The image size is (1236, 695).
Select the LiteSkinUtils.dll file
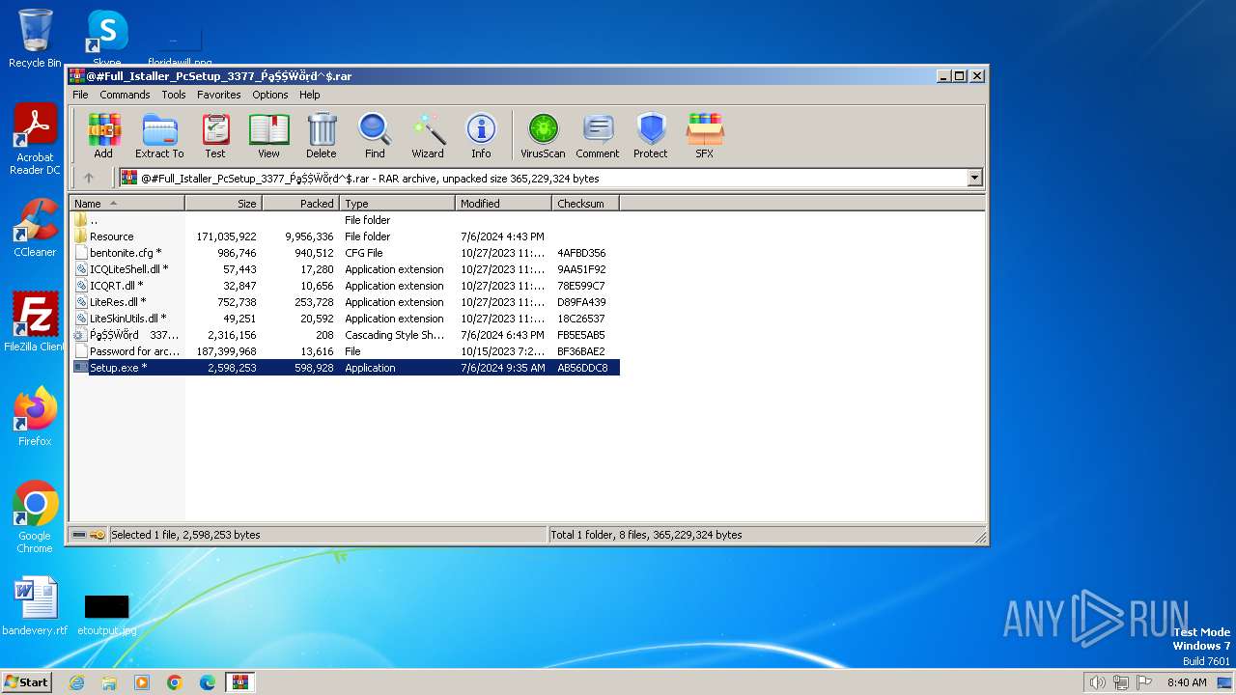pos(346,319)
